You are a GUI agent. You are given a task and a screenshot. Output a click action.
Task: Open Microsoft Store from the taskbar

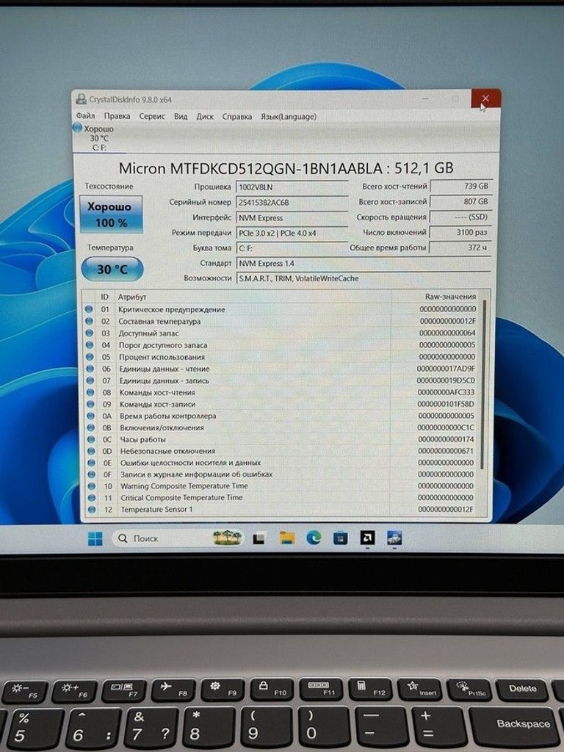coord(341,538)
